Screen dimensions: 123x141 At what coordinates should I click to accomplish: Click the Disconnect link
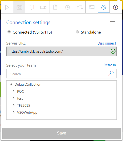(107, 43)
